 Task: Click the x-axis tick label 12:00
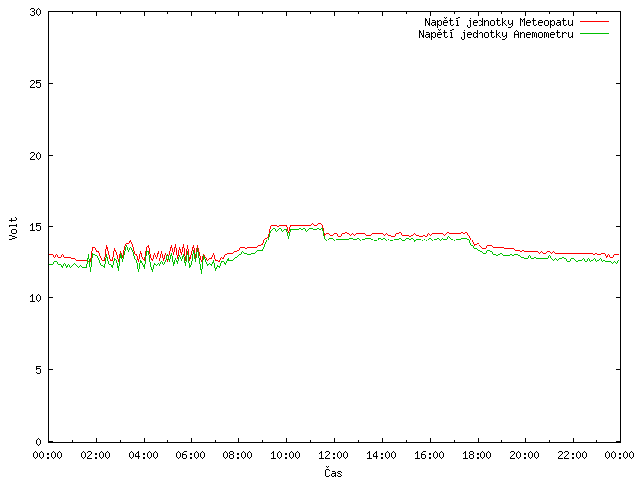coord(333,455)
